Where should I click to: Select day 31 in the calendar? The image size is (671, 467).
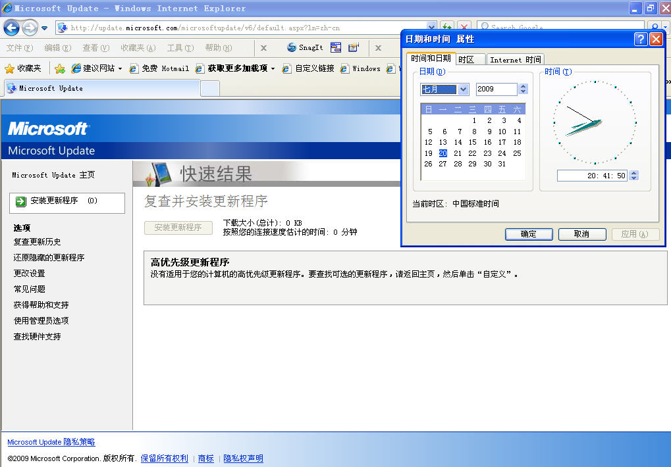tap(502, 164)
